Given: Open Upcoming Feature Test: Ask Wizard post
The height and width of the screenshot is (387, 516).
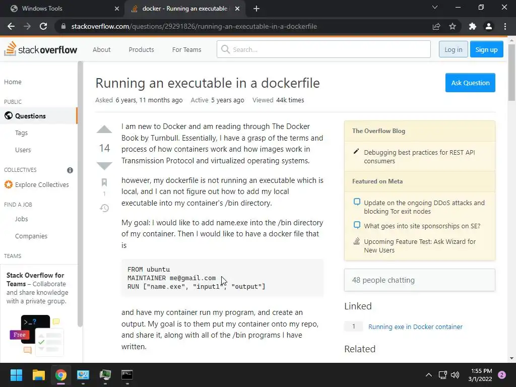Looking at the screenshot, I should 420,246.
